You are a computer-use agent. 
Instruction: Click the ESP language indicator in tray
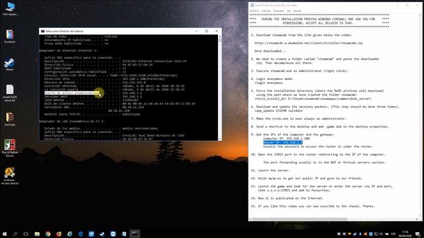[x=393, y=234]
